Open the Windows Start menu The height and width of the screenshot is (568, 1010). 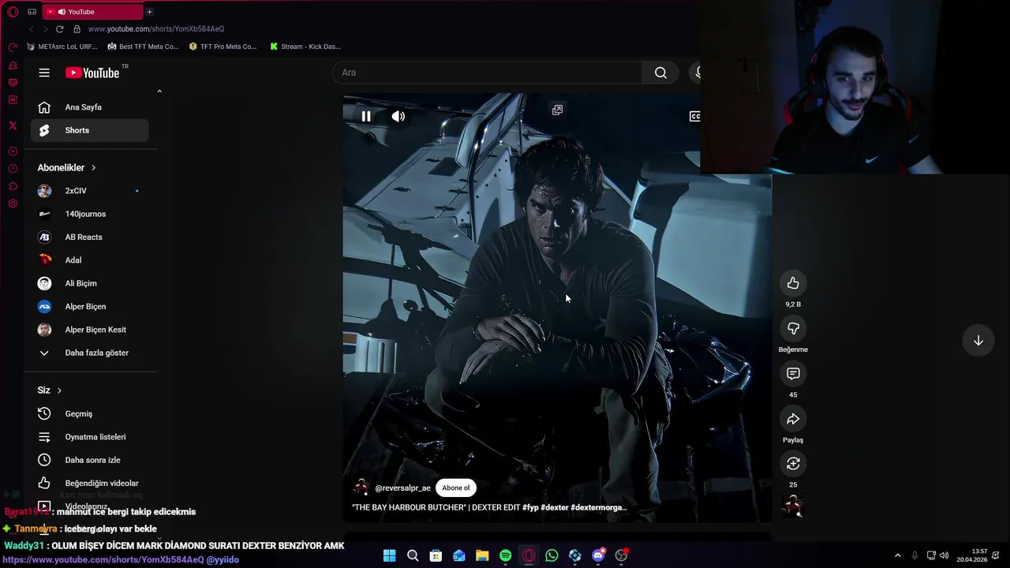pyautogui.click(x=390, y=555)
